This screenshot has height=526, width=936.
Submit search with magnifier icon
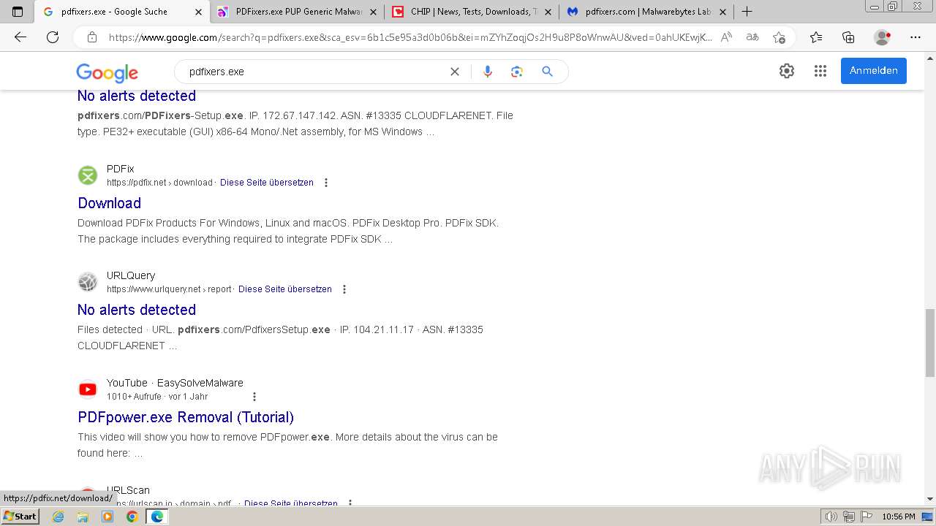[x=547, y=72]
